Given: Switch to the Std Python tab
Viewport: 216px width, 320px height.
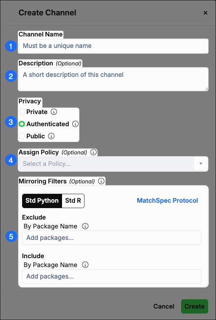Looking at the screenshot, I should coord(42,201).
